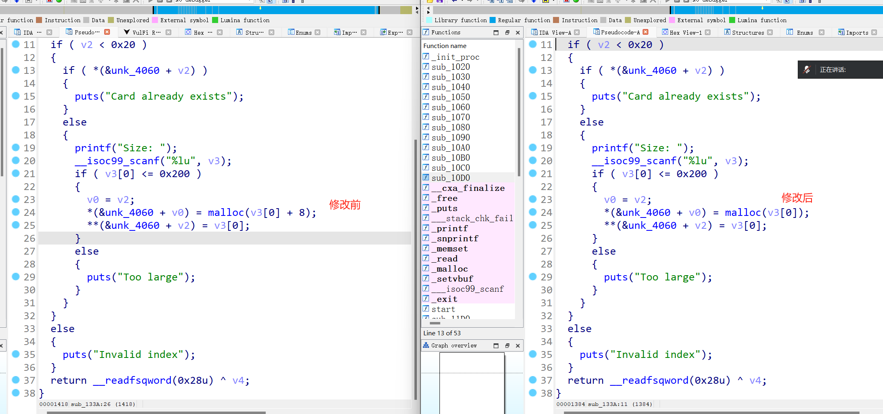Click malloc call in left pseudocode line 24
883x414 pixels.
pyautogui.click(x=226, y=213)
